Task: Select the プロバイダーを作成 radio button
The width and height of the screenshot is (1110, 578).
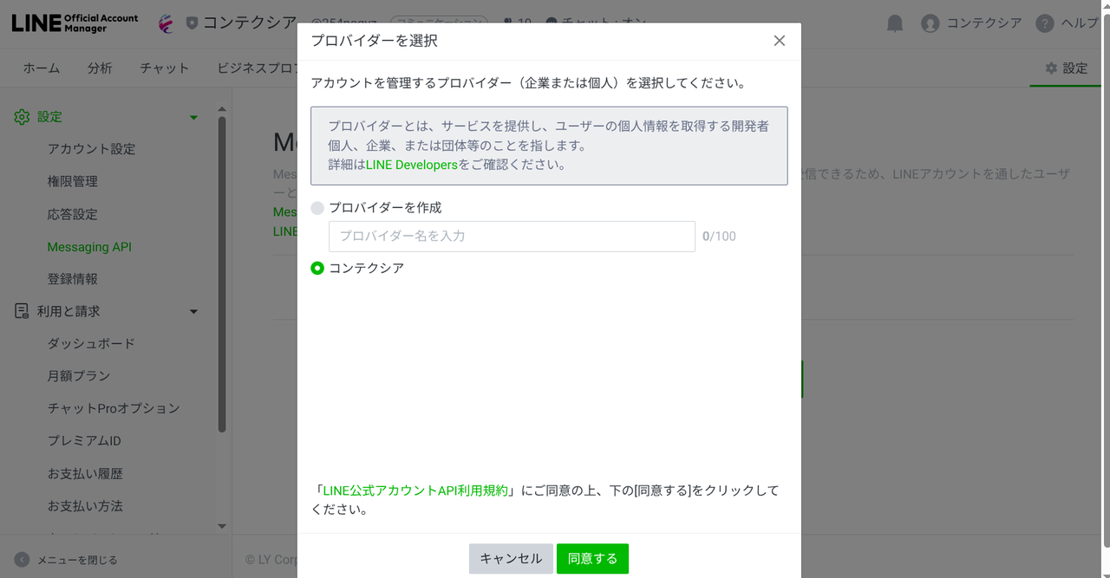Action: [x=317, y=208]
